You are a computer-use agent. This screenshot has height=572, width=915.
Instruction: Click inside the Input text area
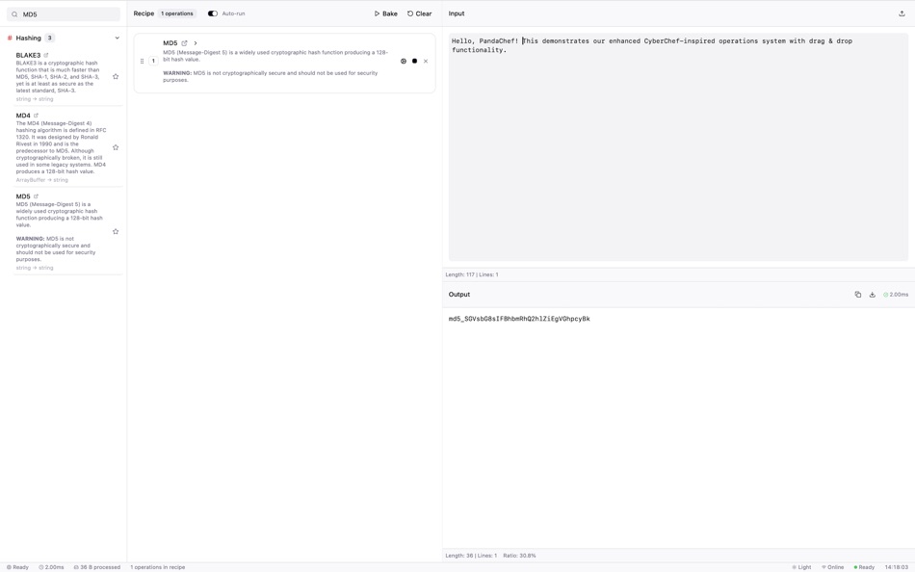678,147
